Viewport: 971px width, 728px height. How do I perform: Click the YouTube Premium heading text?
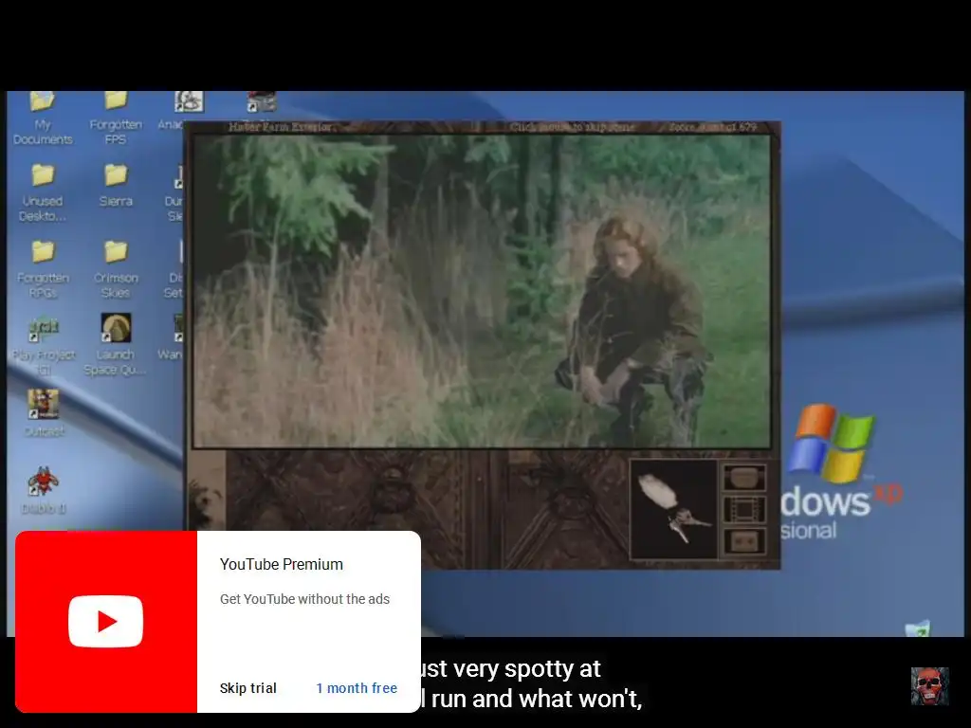[x=281, y=564]
